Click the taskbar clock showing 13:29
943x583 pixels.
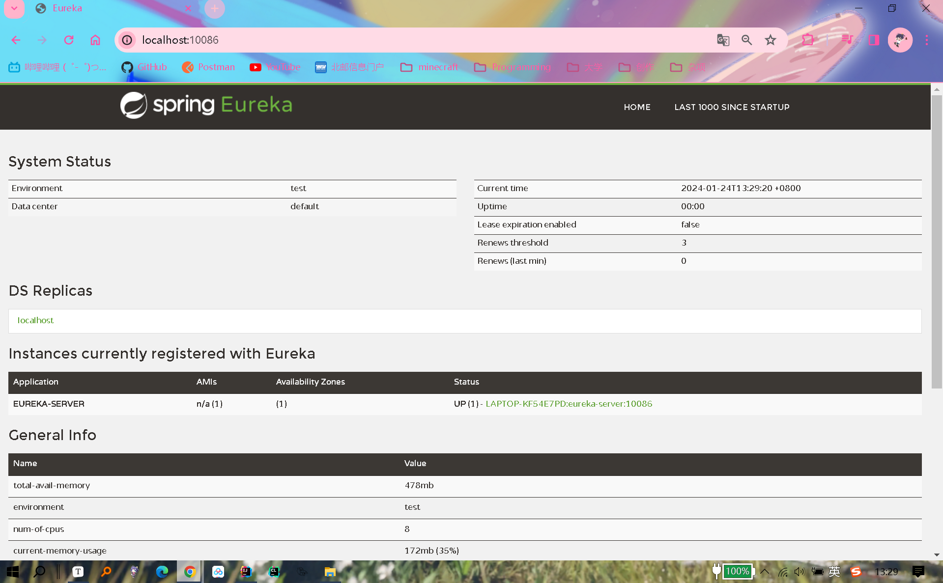click(886, 572)
